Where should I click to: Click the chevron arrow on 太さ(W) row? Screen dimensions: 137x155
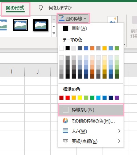(119, 131)
